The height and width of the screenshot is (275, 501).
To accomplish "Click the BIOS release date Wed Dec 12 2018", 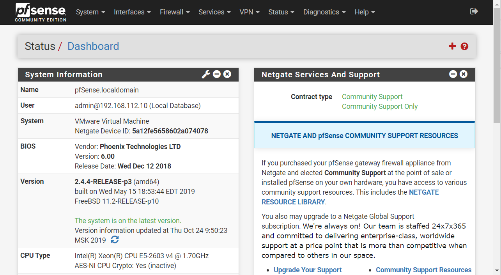I will coord(145,166).
